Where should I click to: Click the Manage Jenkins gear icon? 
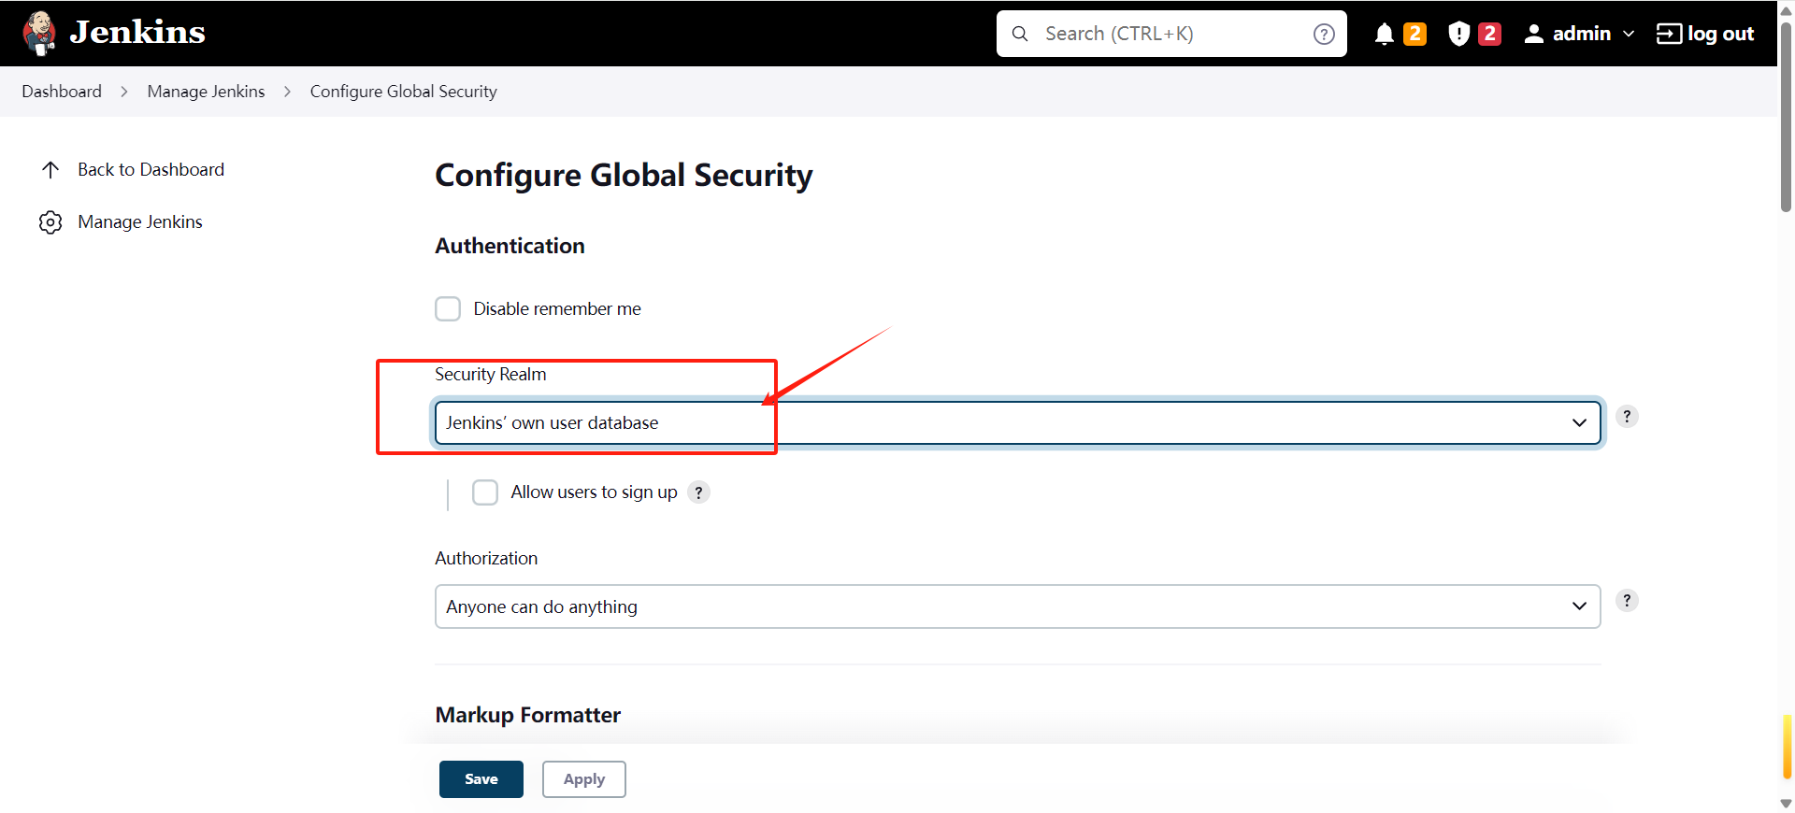tap(50, 222)
